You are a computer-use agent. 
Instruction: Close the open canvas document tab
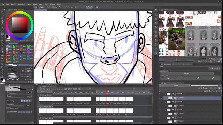(45, 10)
